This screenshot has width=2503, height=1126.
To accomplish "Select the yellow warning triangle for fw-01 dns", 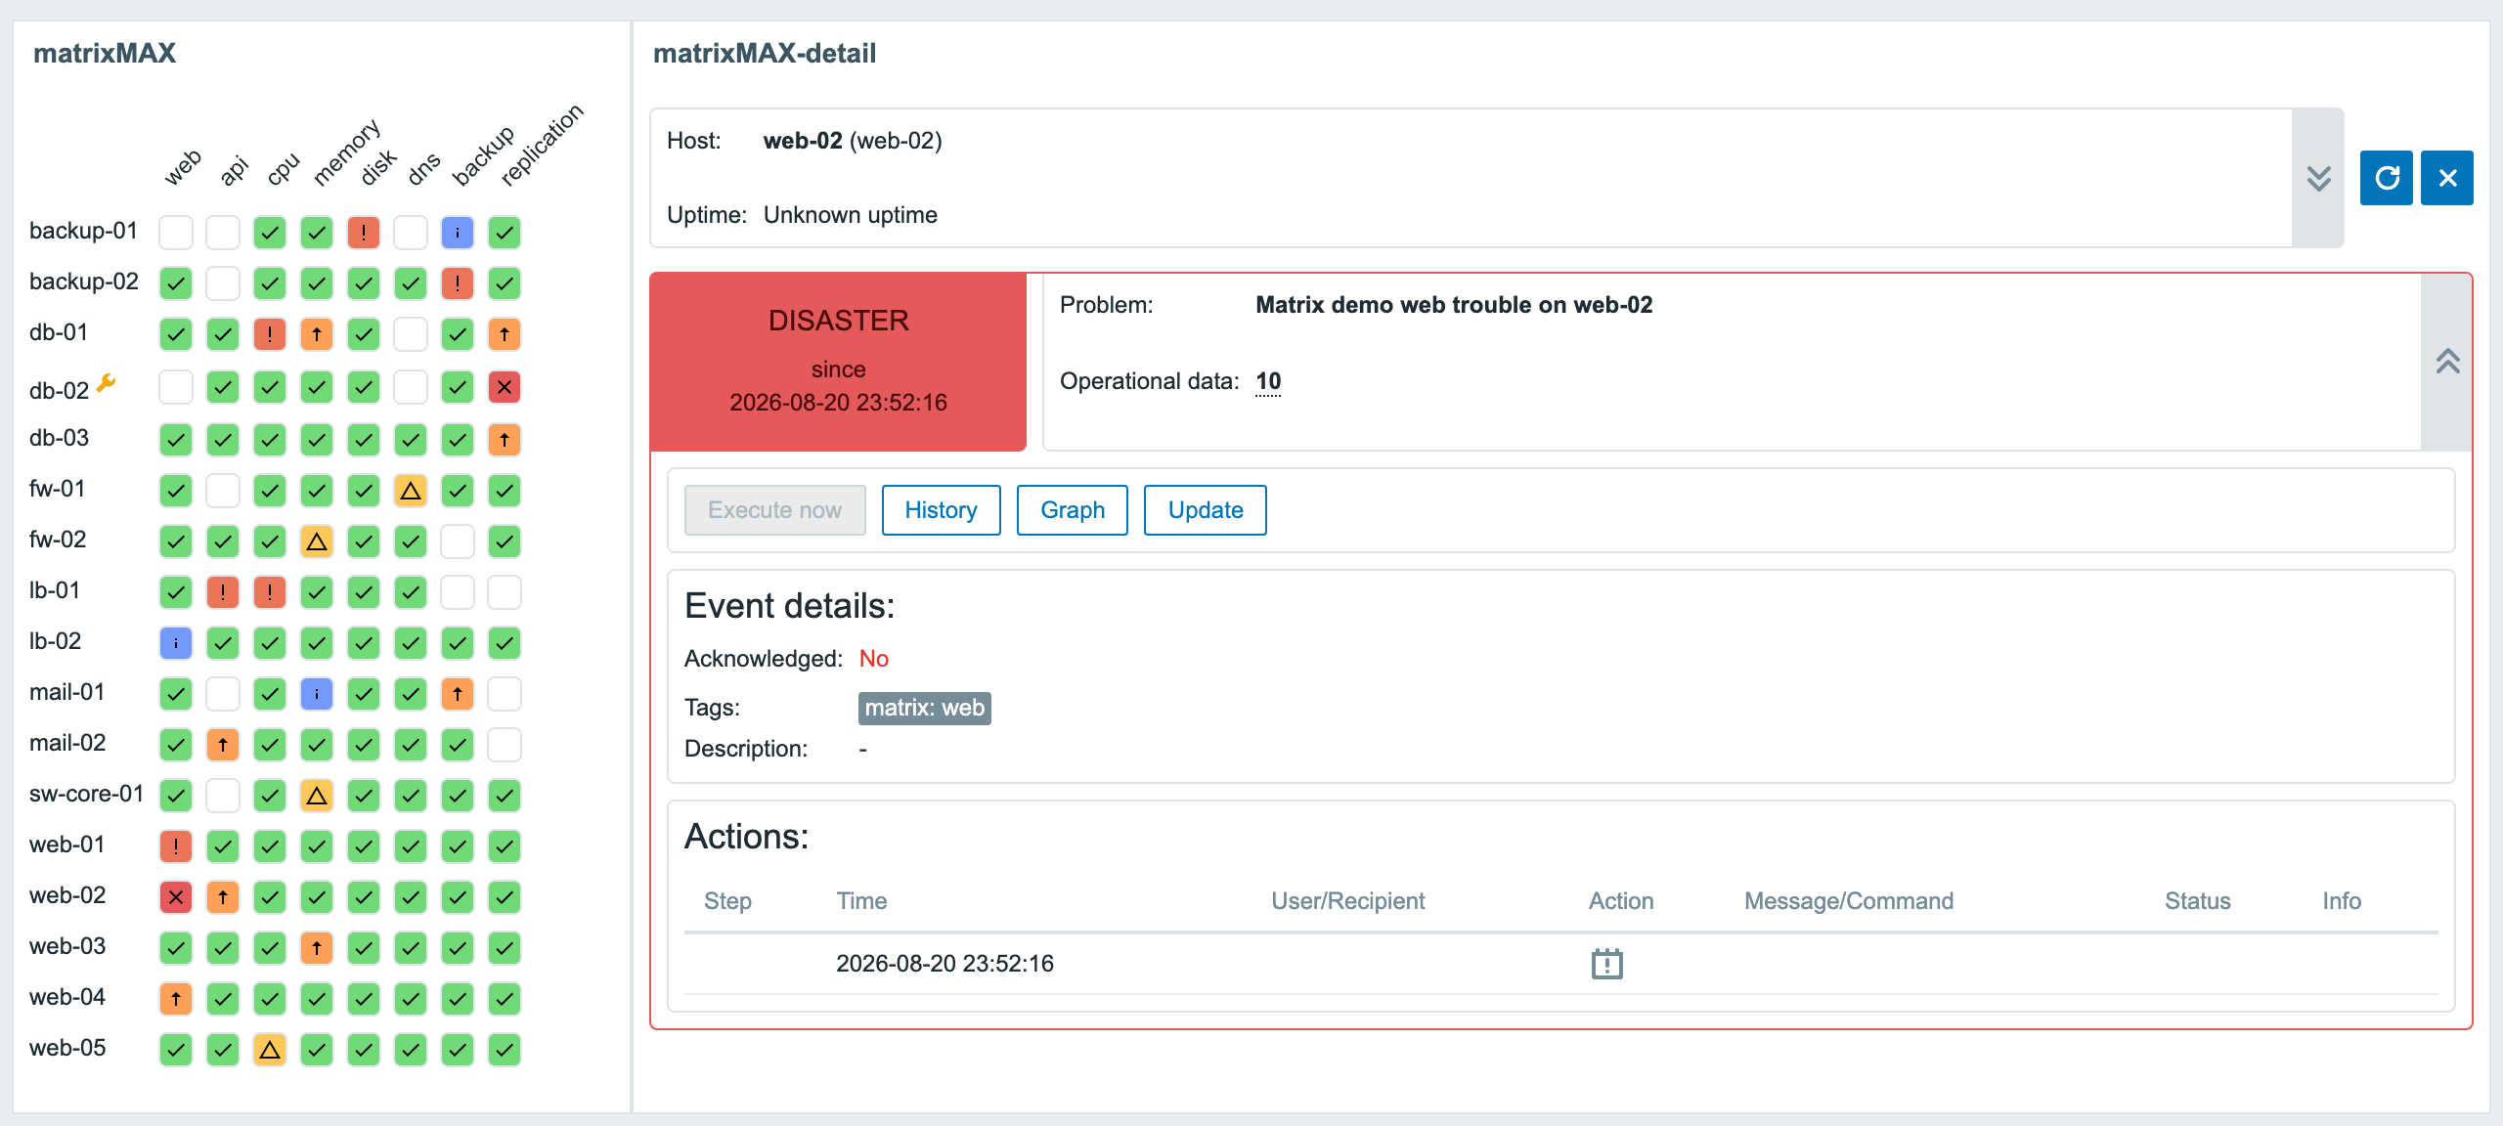I will [411, 491].
